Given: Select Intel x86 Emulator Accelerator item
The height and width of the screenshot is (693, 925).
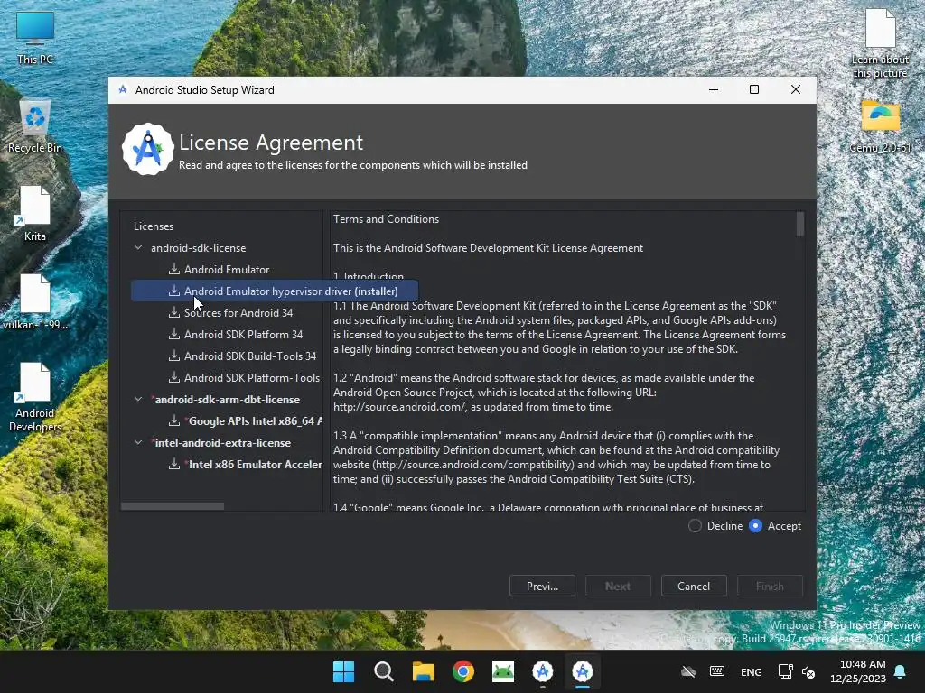Looking at the screenshot, I should click(256, 465).
